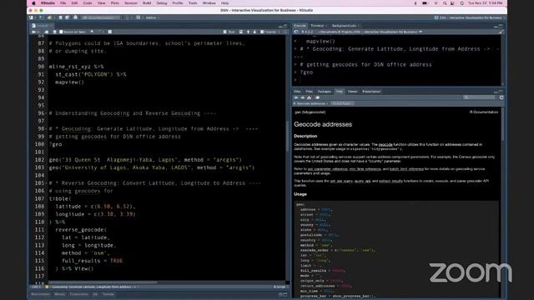Image resolution: width=534 pixels, height=300 pixels.
Task: Click the Help show in new window icon
Action: point(317,97)
